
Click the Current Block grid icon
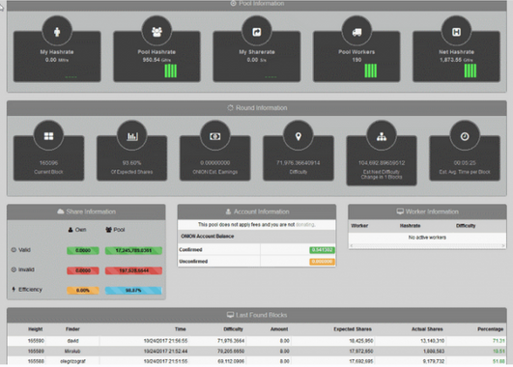[x=48, y=136]
